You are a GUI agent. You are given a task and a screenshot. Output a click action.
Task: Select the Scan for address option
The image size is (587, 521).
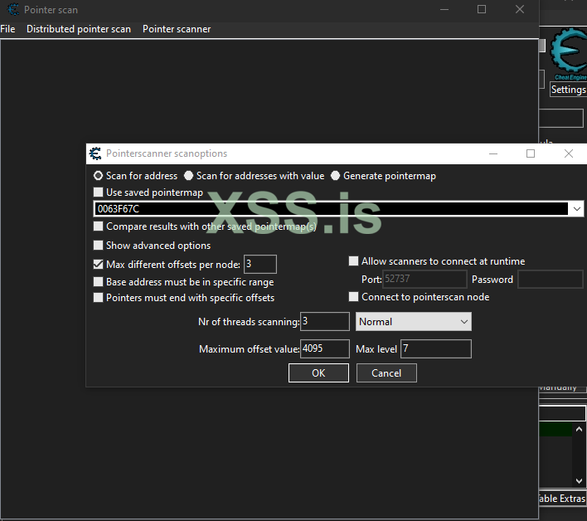tap(99, 176)
